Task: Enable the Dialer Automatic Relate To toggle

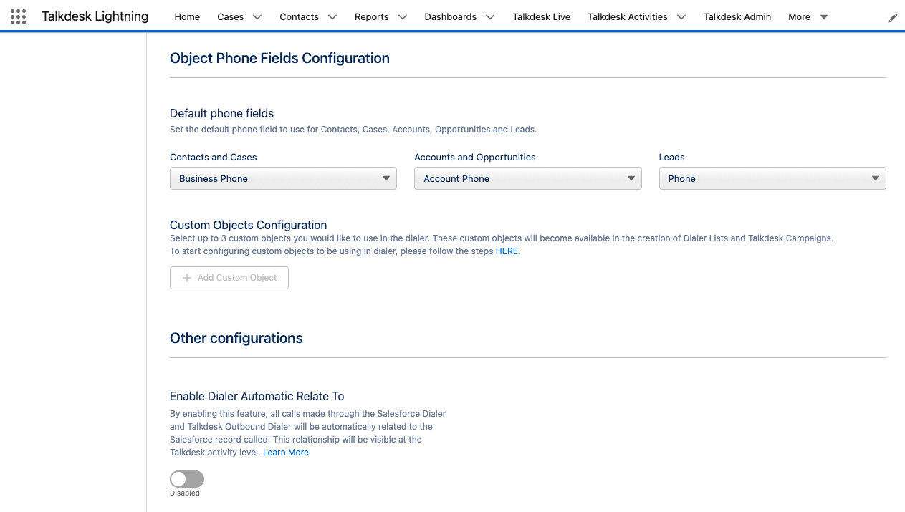Action: (x=186, y=478)
